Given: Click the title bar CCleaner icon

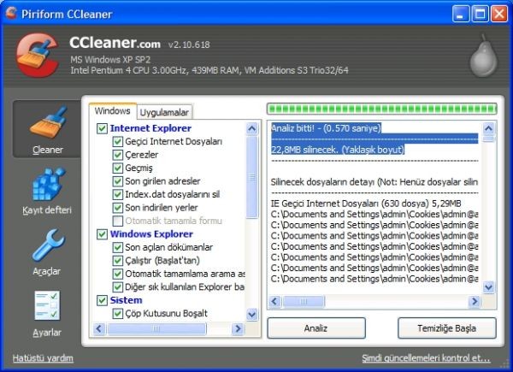Looking at the screenshot, I should (x=11, y=14).
